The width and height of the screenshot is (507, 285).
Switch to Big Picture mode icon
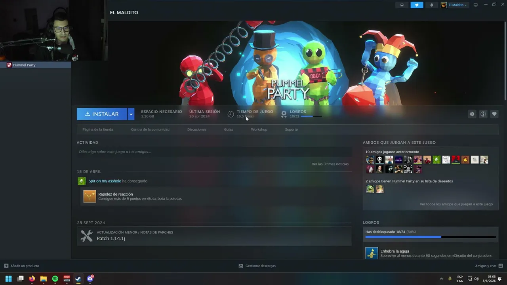pos(476,5)
